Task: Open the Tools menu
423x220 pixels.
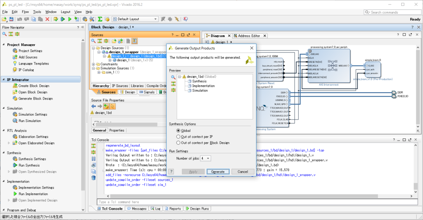Action: (x=37, y=12)
